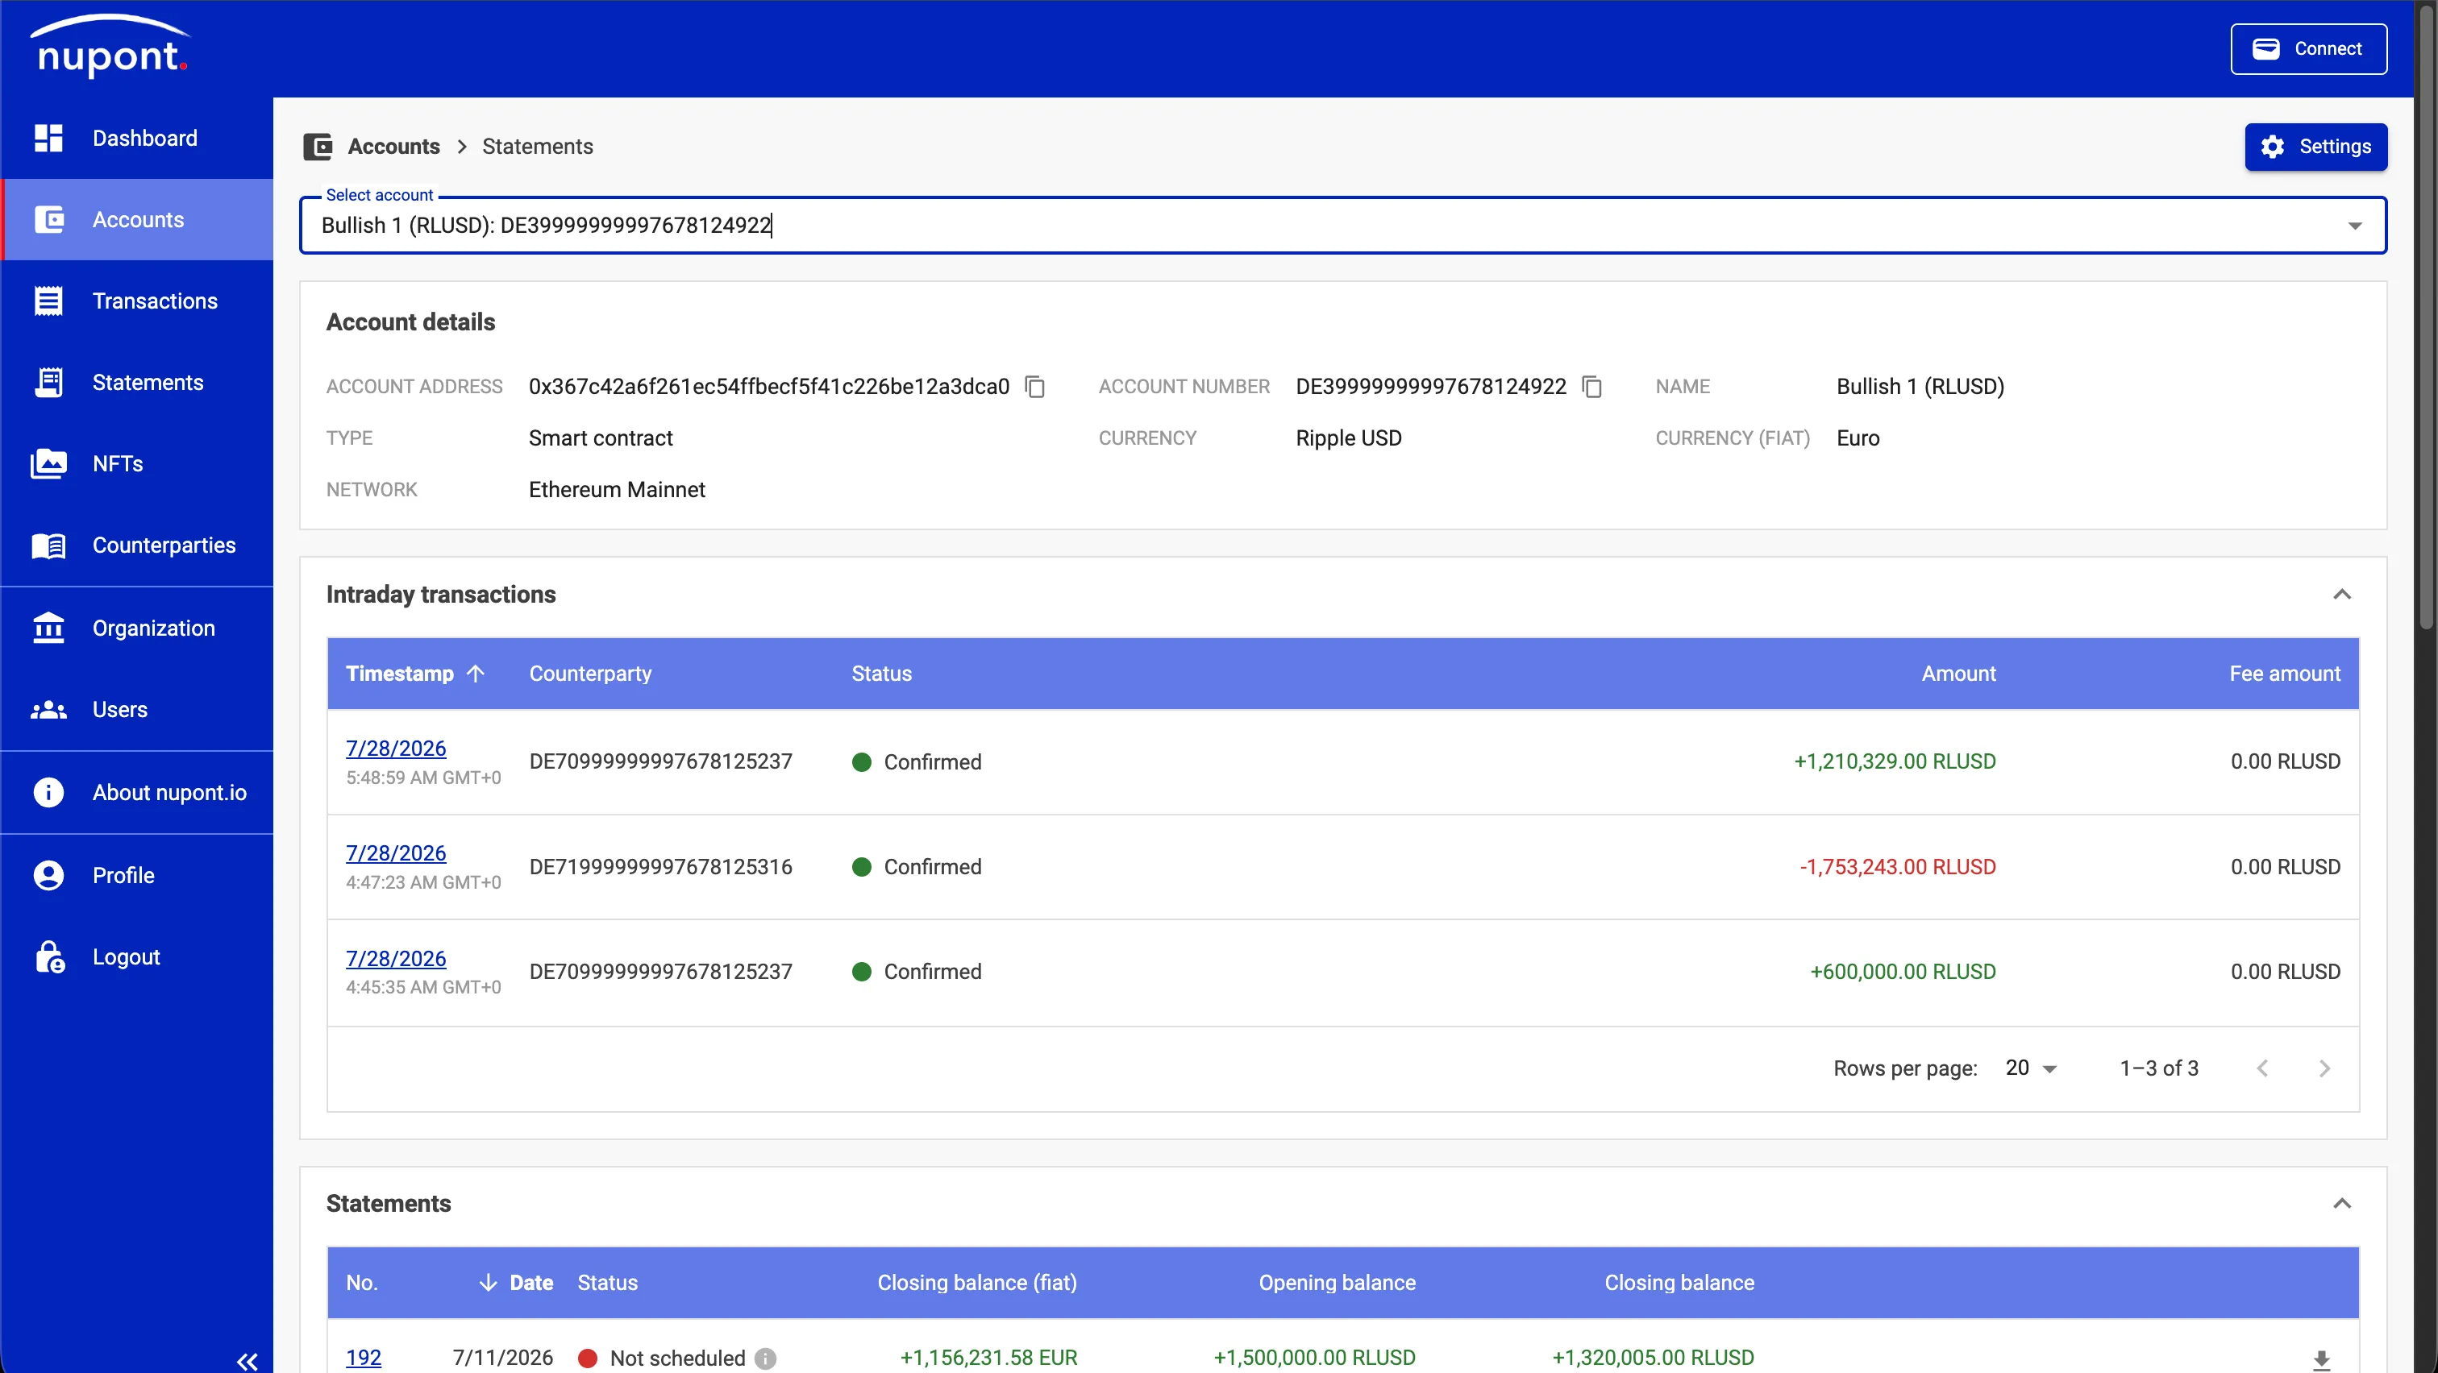The image size is (2438, 1373).
Task: Sort by Timestamp ascending arrow
Action: click(x=475, y=674)
